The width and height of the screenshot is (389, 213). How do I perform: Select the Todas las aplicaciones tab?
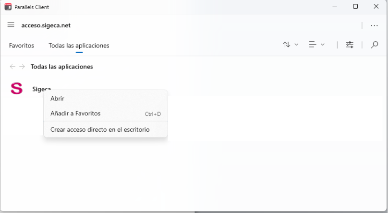(79, 45)
